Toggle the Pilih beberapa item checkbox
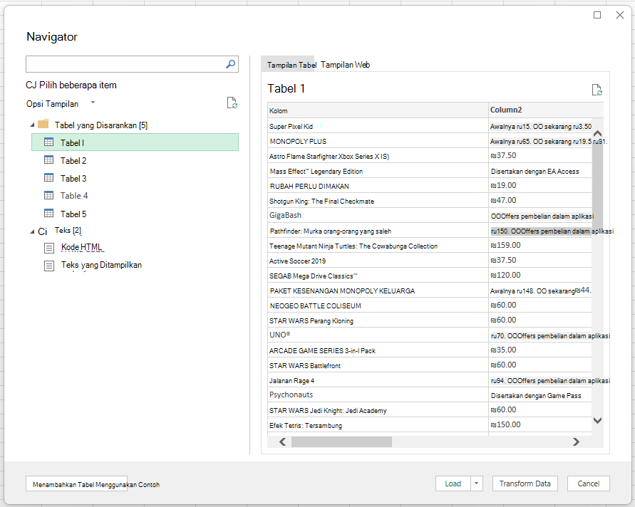 tap(31, 85)
